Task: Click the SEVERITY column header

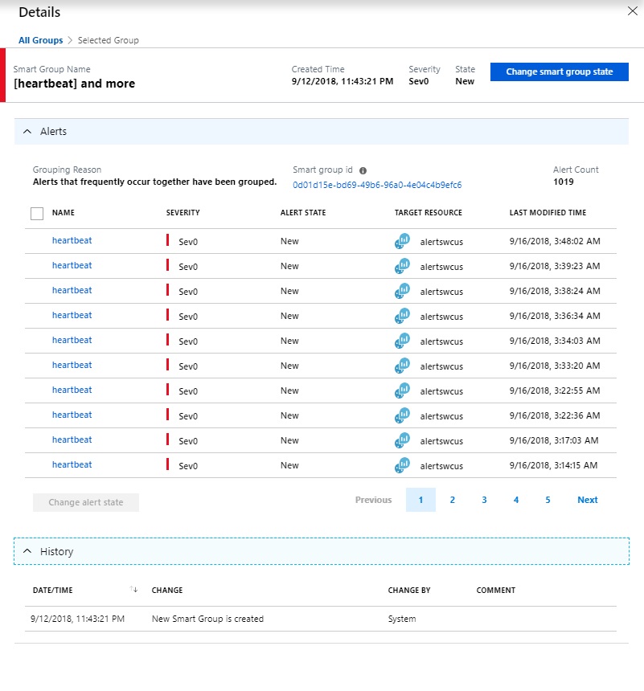Action: (x=183, y=213)
